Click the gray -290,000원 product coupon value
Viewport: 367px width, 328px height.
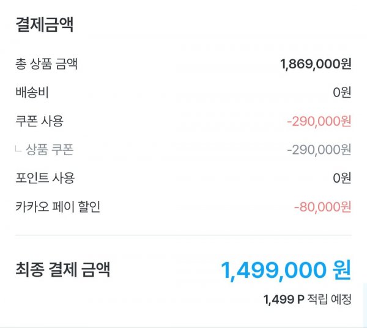coord(319,150)
